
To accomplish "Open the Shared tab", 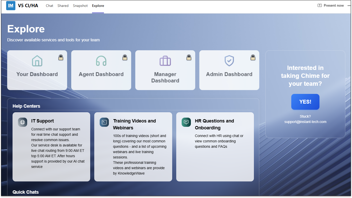I will click(x=63, y=6).
